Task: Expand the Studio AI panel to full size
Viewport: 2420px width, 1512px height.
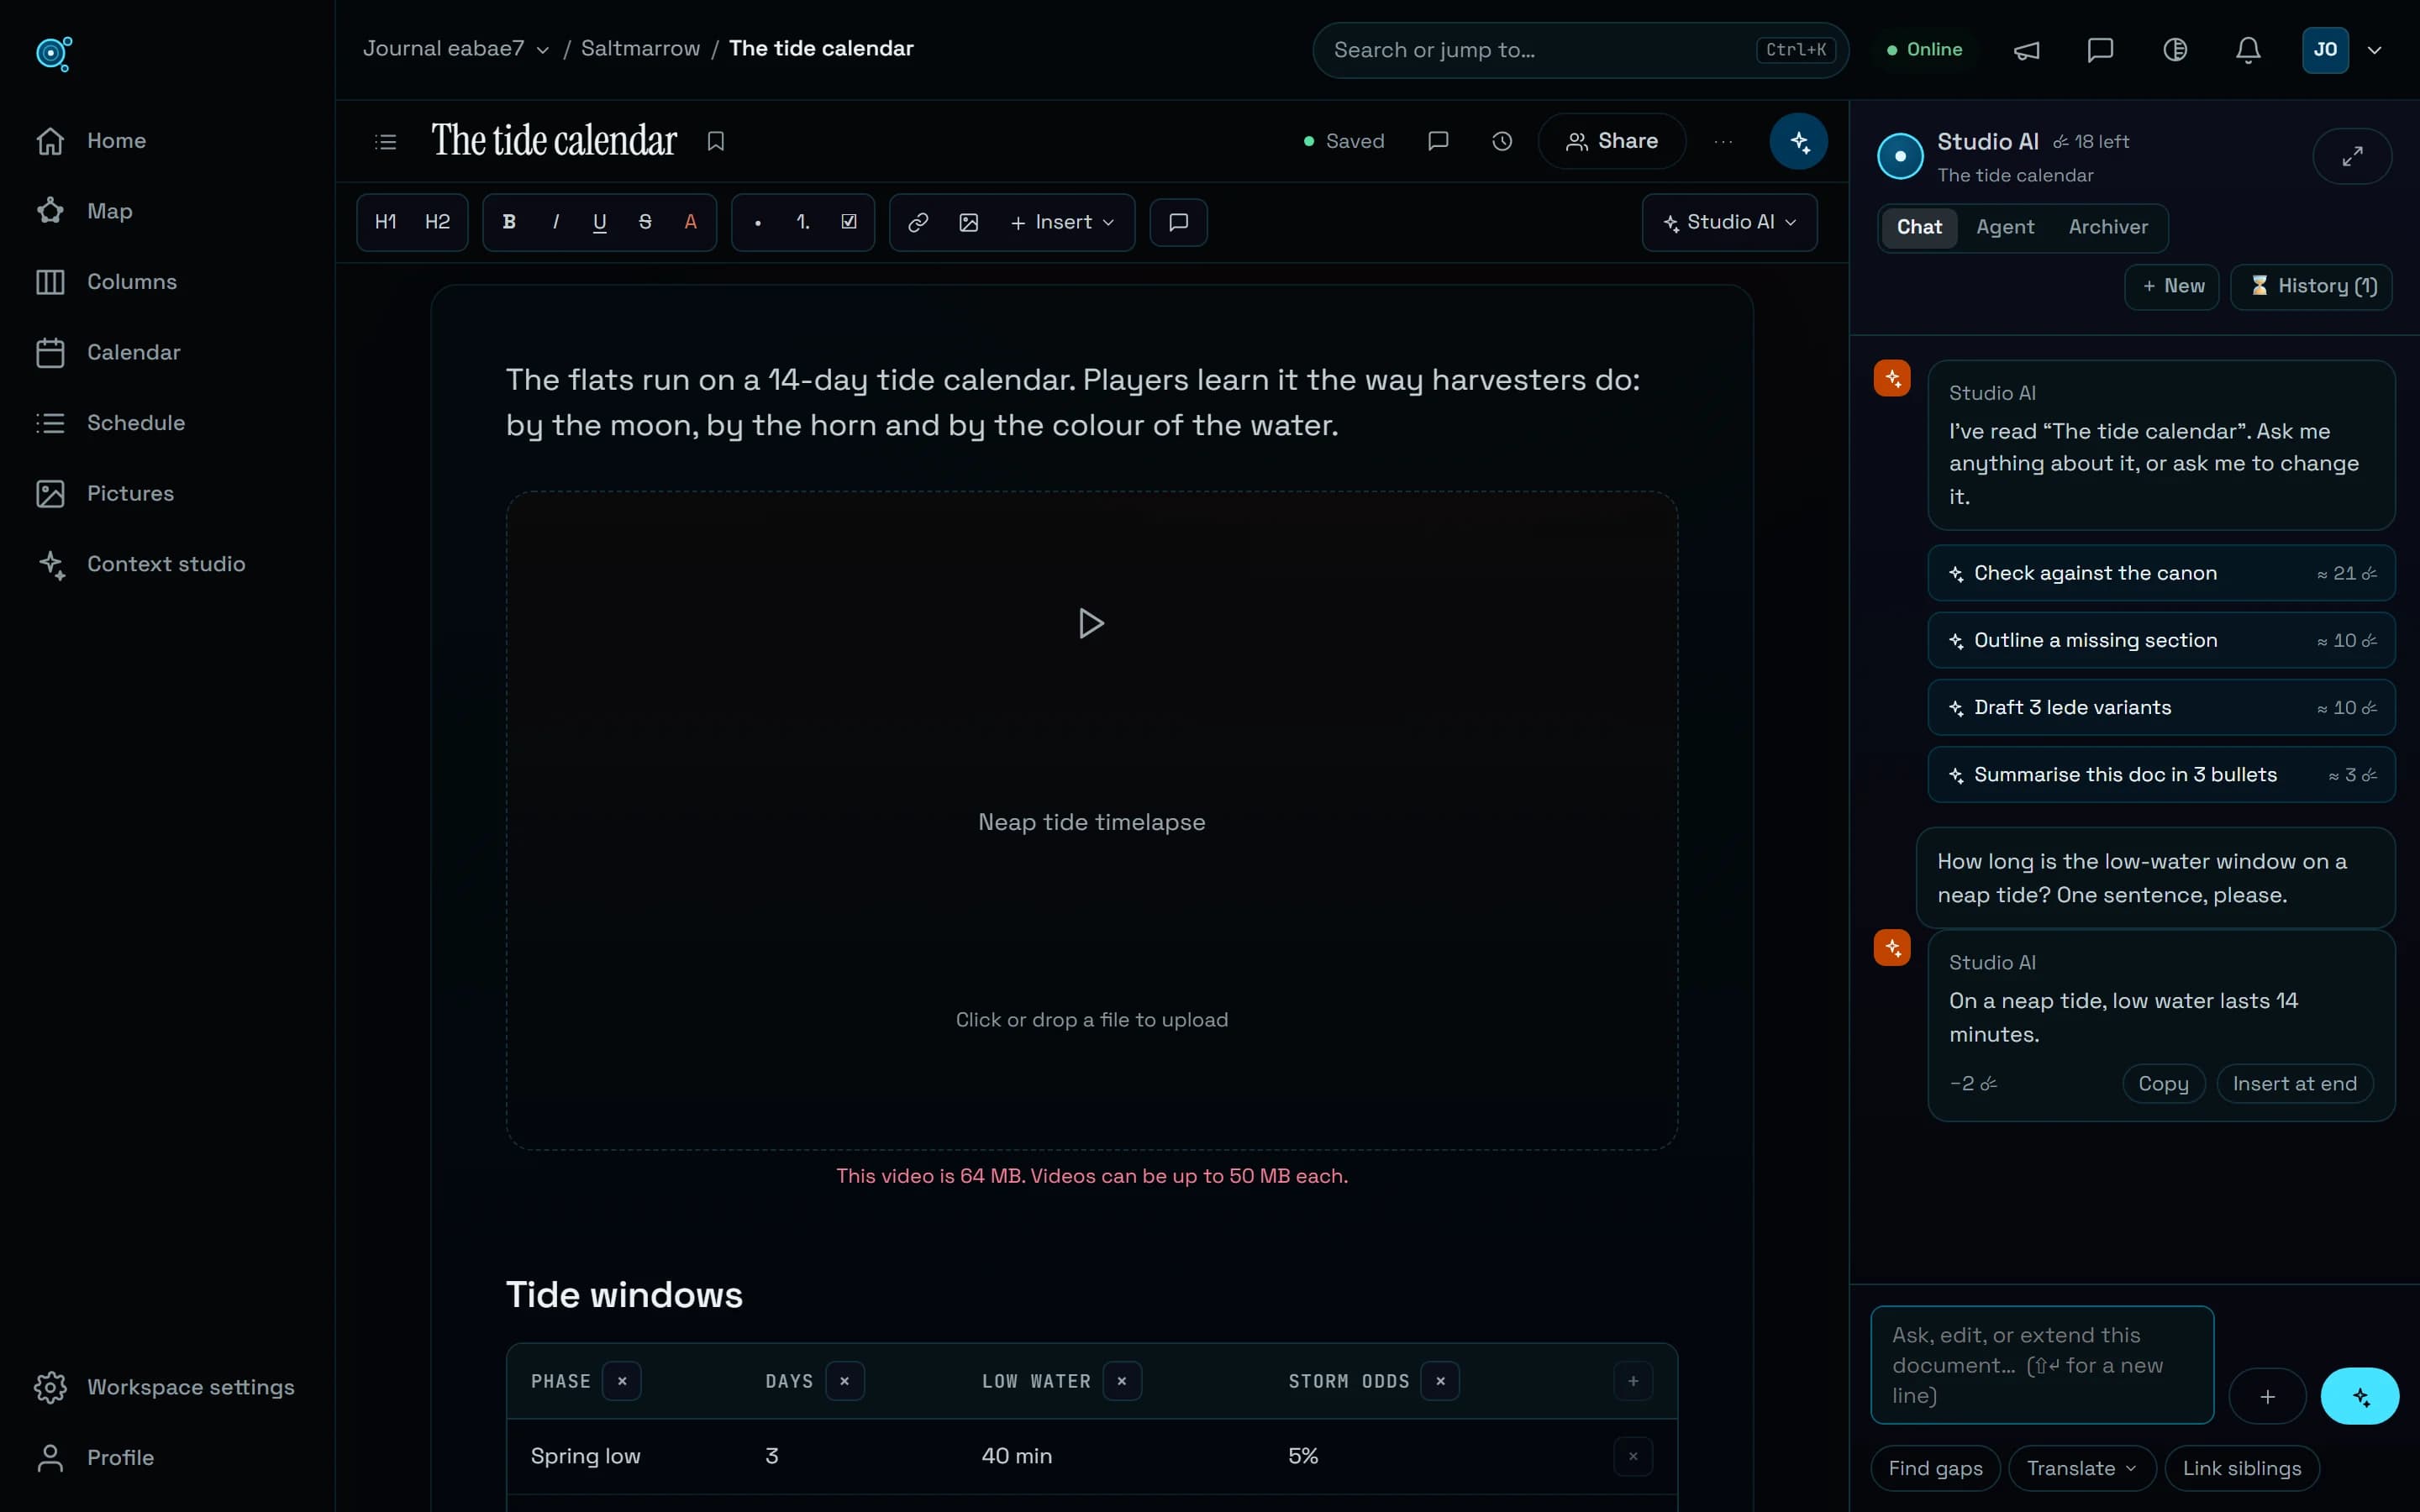Action: pos(2352,156)
